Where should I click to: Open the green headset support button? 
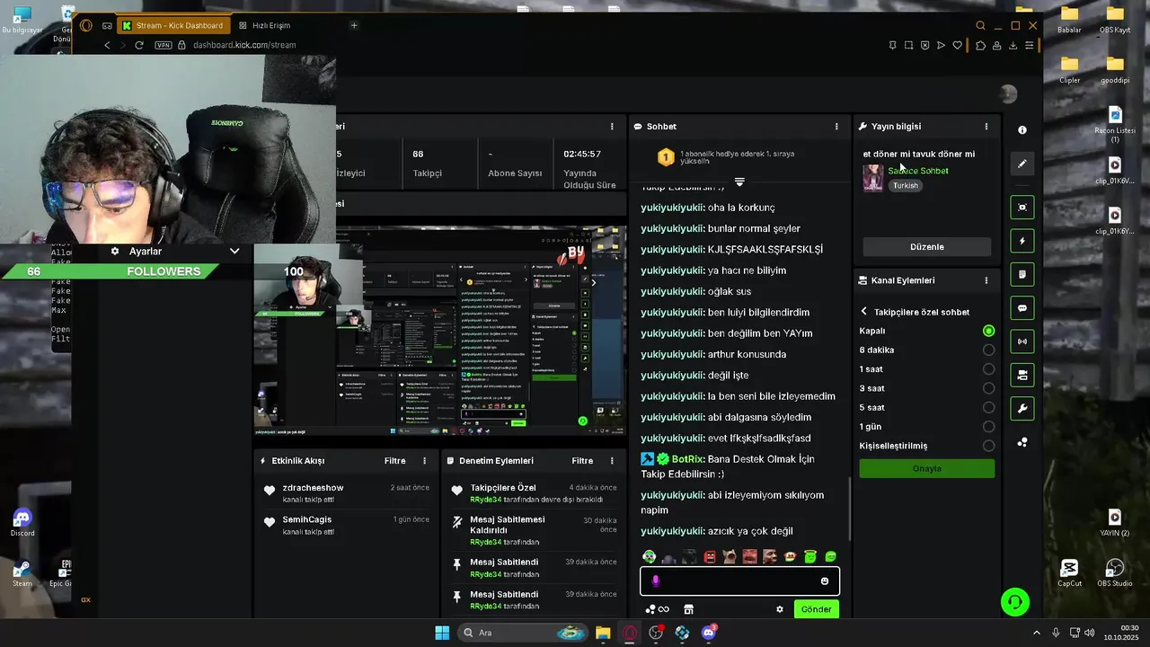tap(1015, 602)
